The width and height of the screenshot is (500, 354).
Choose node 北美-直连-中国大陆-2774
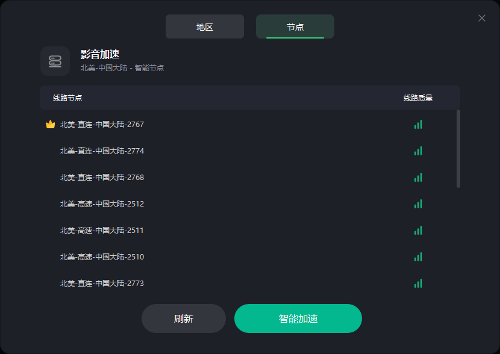102,151
